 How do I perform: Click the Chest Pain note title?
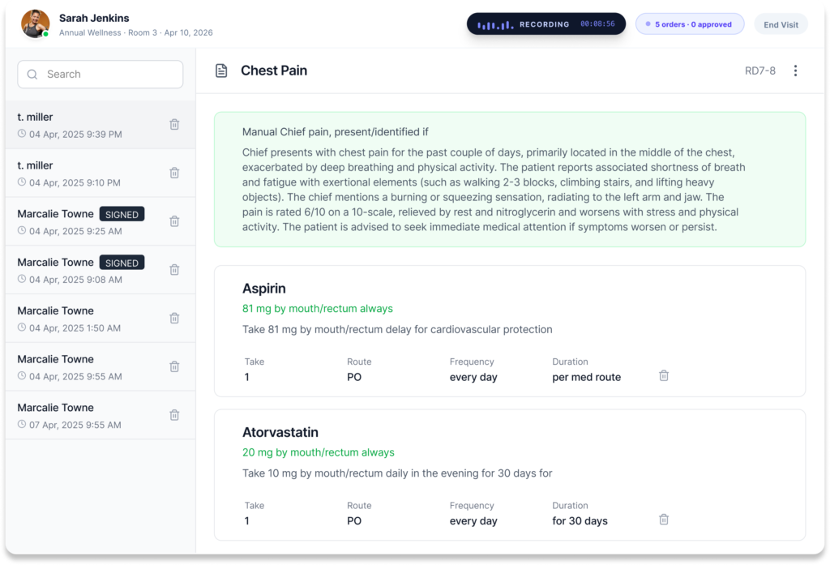[274, 71]
